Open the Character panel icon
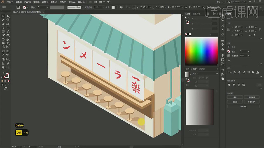The width and height of the screenshot is (264, 148). tap(223, 26)
